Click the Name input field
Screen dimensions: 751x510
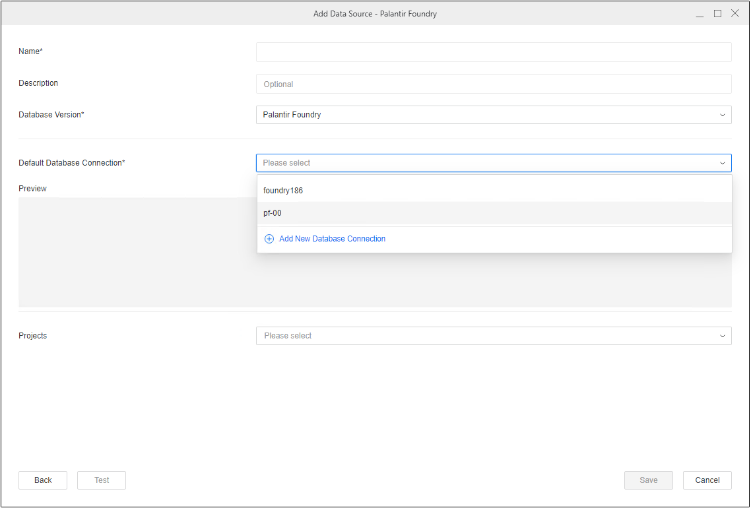pos(494,51)
